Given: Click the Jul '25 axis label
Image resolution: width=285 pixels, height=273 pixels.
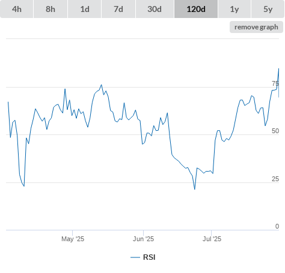Looking at the screenshot, I should click(x=212, y=239).
